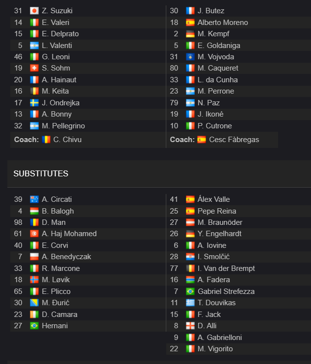This screenshot has height=364, width=311.
Task: Select I. Van der Brempt from substitutes
Action: coord(226,268)
